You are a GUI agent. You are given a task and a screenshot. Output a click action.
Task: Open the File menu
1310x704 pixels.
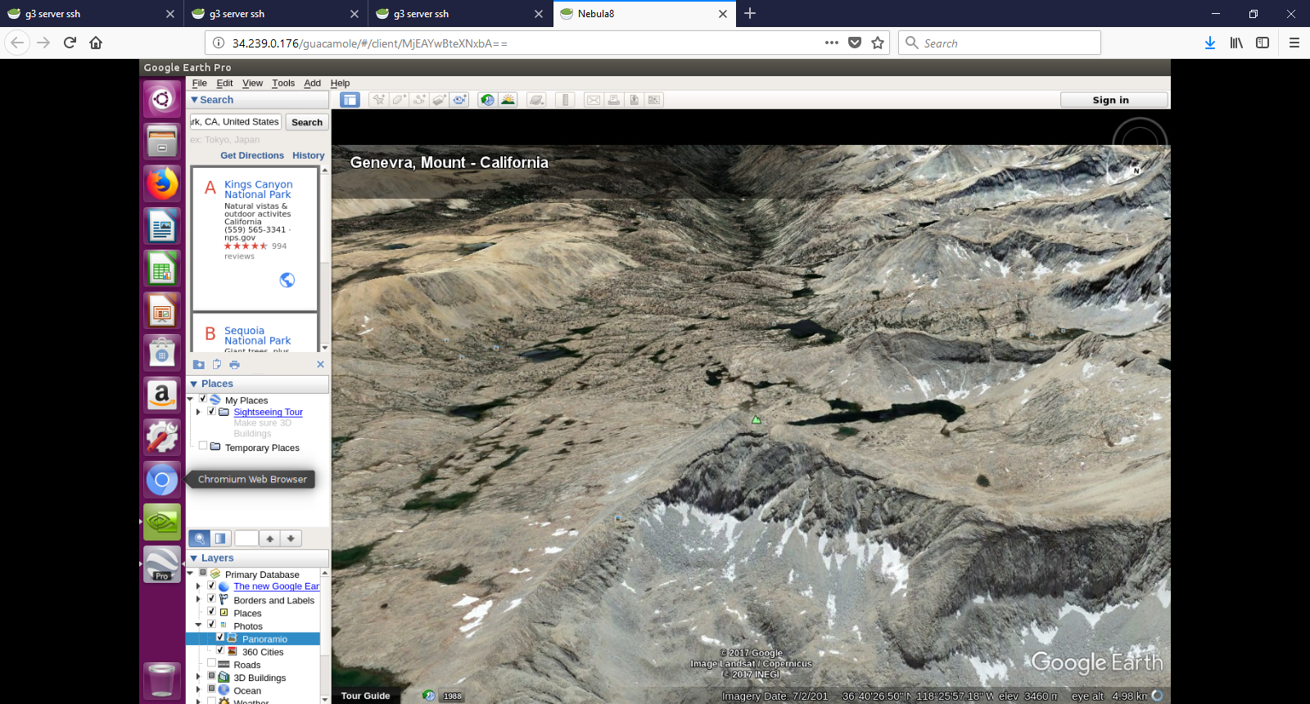point(199,83)
